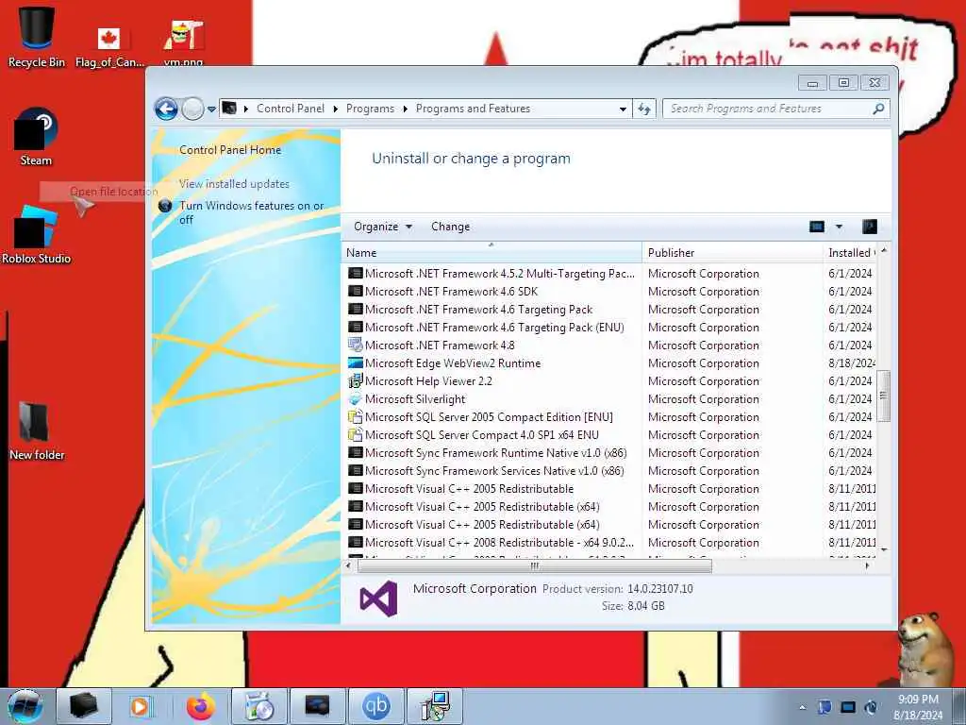Viewport: 966px width, 725px height.
Task: Click scroll up arrow of program list
Action: click(884, 251)
